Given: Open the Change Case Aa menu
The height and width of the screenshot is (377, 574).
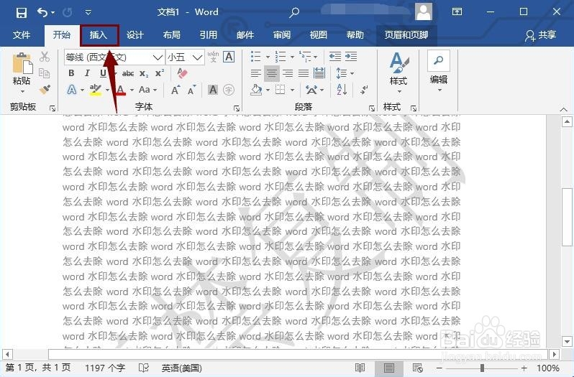Looking at the screenshot, I should point(147,90).
